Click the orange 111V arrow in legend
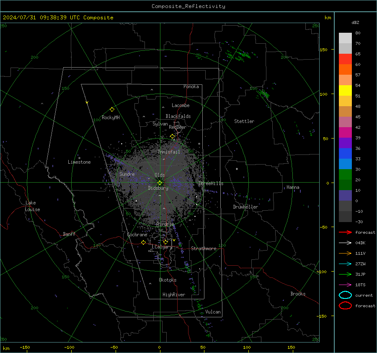 [345, 253]
